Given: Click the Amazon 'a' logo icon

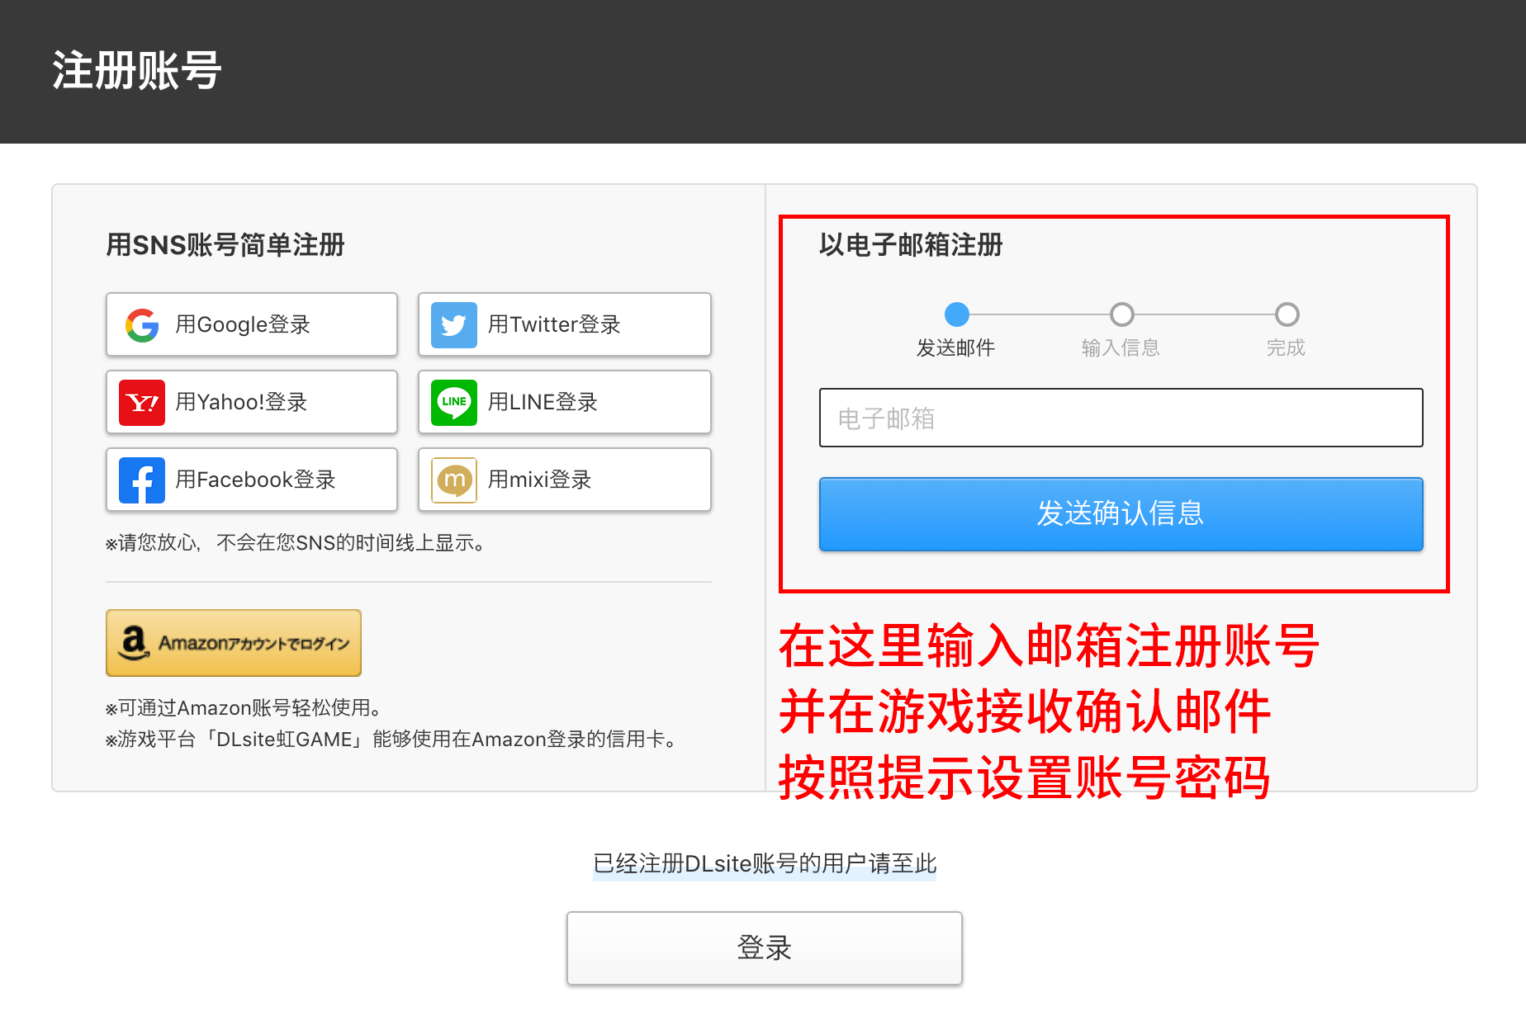Looking at the screenshot, I should pyautogui.click(x=134, y=643).
